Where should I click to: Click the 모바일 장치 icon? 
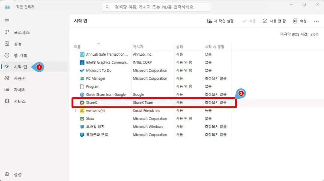coord(82,127)
